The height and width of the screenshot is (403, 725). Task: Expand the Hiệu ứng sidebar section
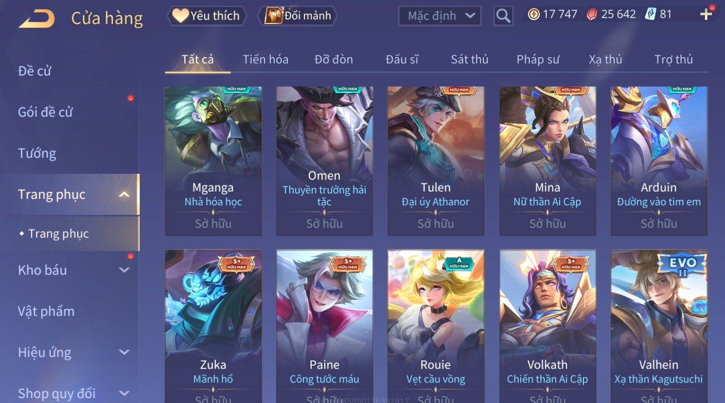click(x=124, y=352)
